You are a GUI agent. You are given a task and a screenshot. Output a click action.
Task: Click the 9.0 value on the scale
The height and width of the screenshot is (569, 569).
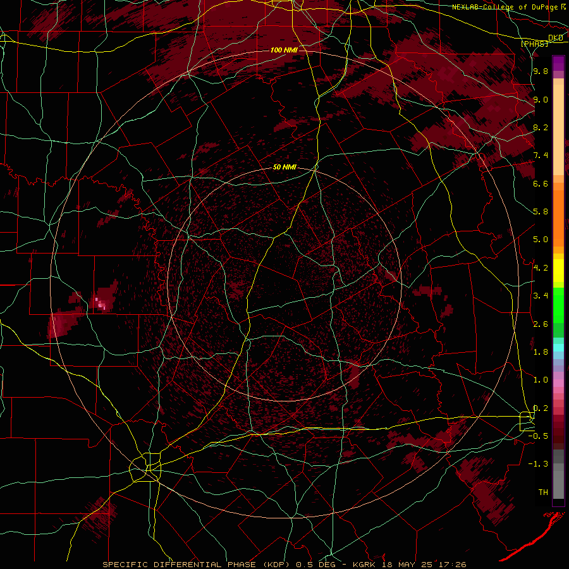[541, 99]
